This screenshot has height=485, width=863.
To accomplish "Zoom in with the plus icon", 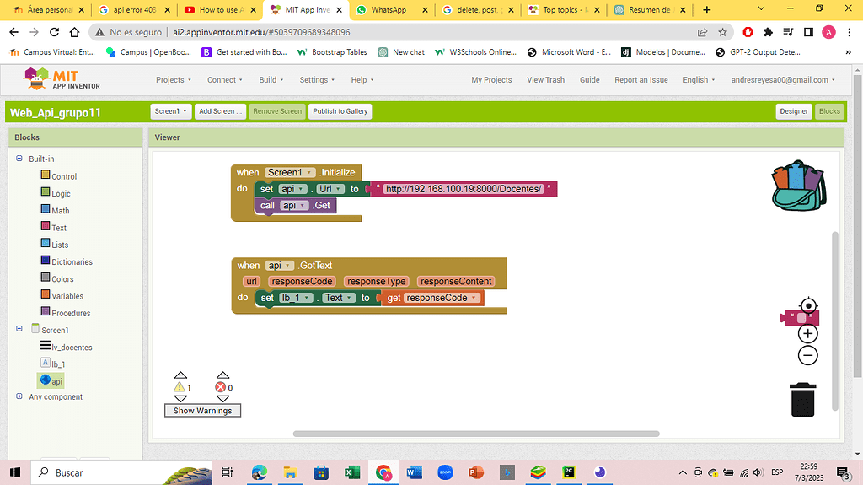I will (x=807, y=333).
